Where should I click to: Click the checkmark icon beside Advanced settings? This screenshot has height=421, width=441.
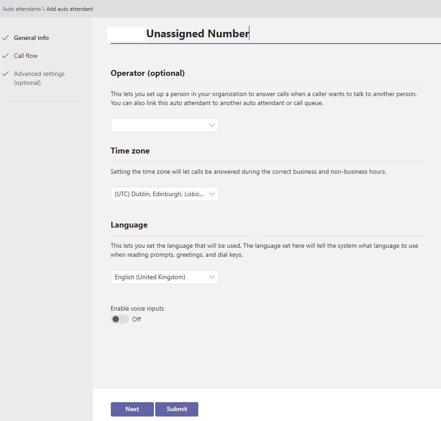(5, 74)
